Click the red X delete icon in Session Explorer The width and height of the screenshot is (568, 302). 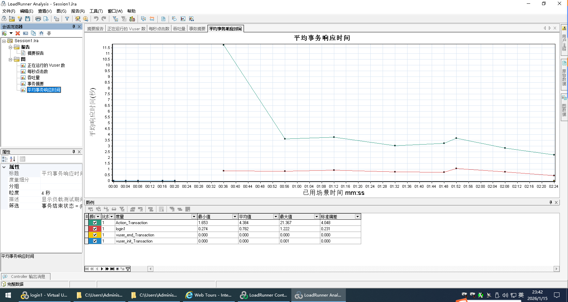point(18,33)
